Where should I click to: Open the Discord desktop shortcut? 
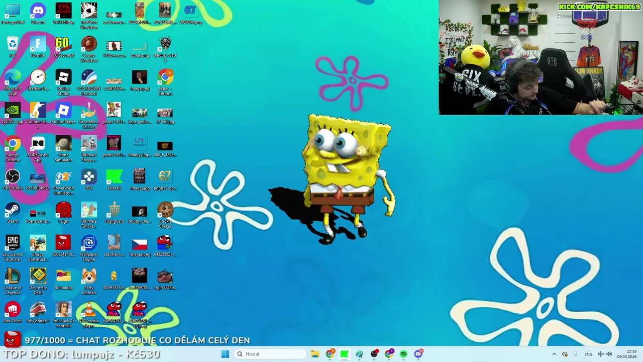coord(38,14)
